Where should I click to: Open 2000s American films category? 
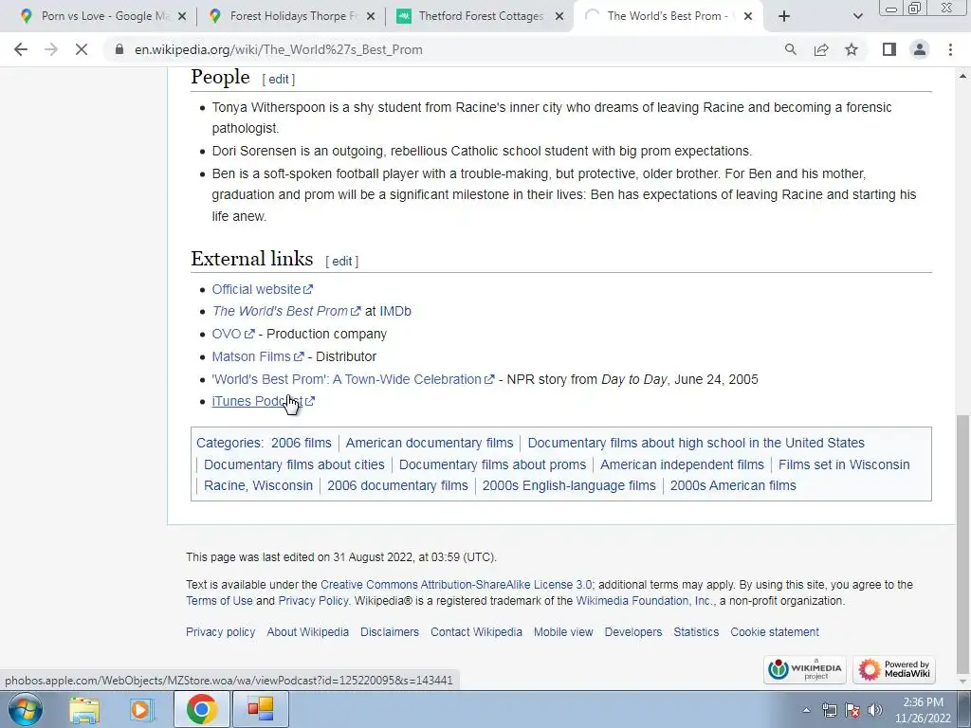(733, 485)
